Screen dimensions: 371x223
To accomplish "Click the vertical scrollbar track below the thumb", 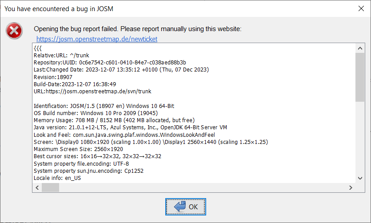I will (360, 138).
